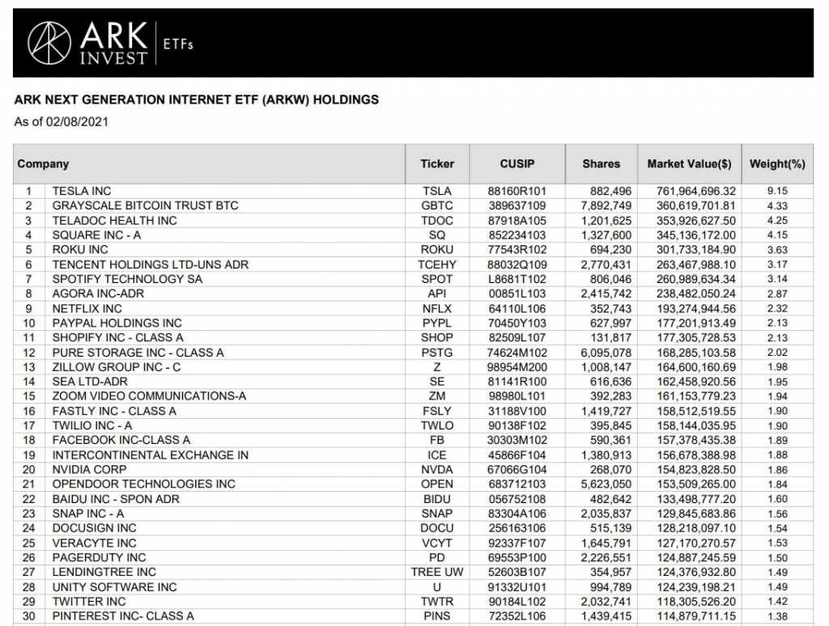Screen dimensions: 829x626
Task: Click the SPOT ticker cell
Action: point(437,279)
